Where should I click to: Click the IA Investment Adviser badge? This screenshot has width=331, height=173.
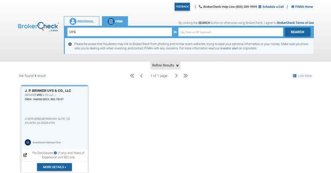28,142
